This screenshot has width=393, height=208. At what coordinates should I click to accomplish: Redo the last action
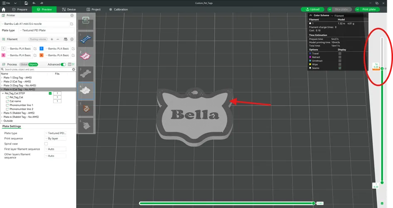pyautogui.click(x=42, y=3)
